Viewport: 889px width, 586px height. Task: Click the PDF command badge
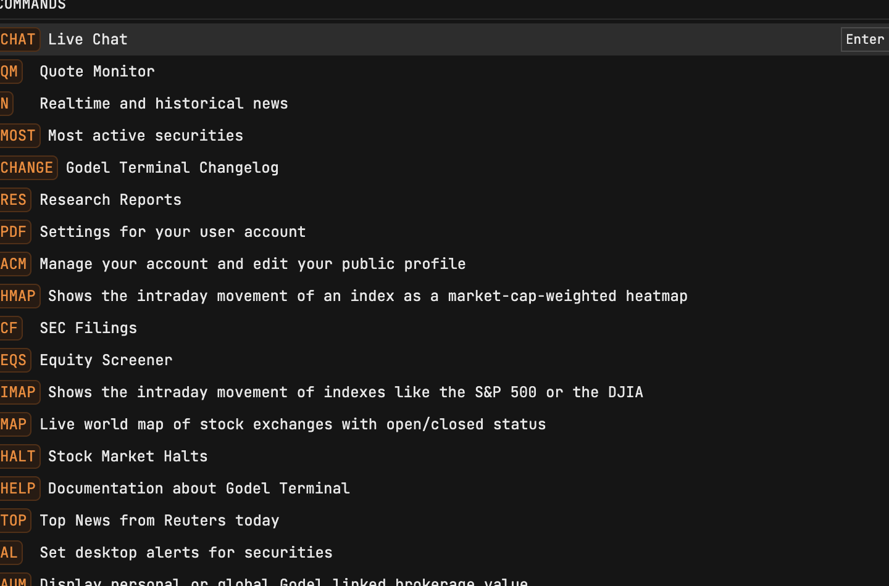point(15,232)
